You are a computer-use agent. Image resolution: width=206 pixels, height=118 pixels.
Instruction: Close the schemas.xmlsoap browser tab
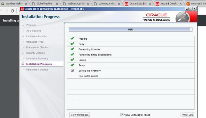coord(119,4)
